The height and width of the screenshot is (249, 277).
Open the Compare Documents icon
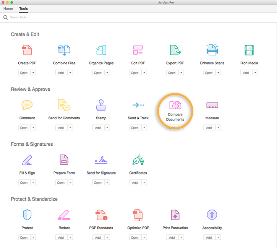175,105
